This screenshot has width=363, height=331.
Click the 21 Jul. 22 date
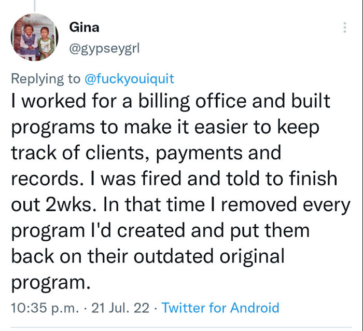(x=121, y=307)
